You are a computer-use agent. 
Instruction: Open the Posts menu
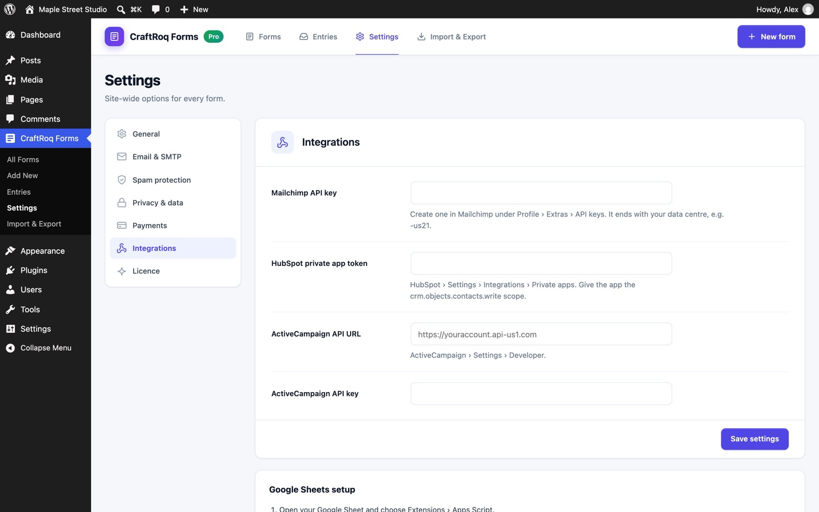tap(46, 60)
